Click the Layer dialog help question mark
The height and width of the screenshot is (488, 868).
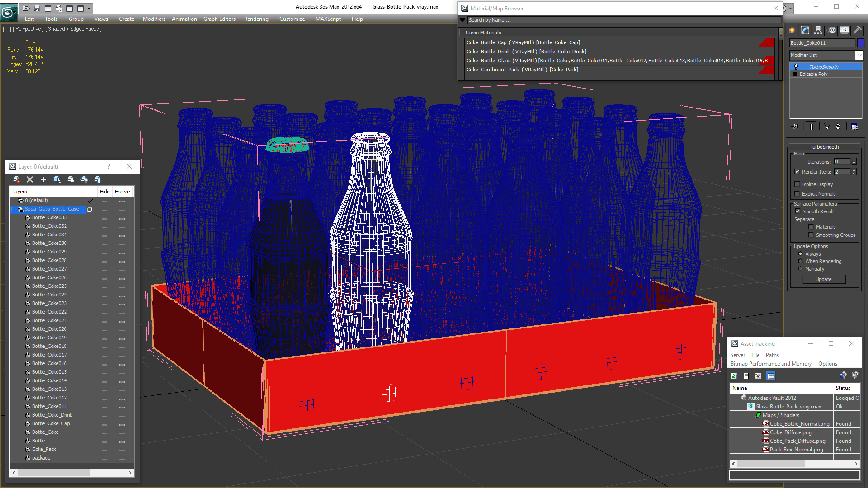(x=109, y=166)
